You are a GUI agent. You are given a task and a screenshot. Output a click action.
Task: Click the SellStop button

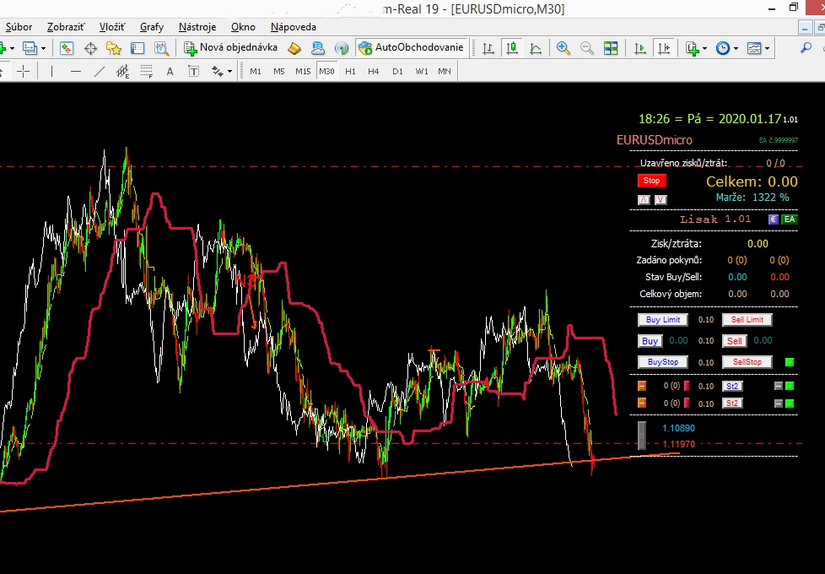(747, 362)
